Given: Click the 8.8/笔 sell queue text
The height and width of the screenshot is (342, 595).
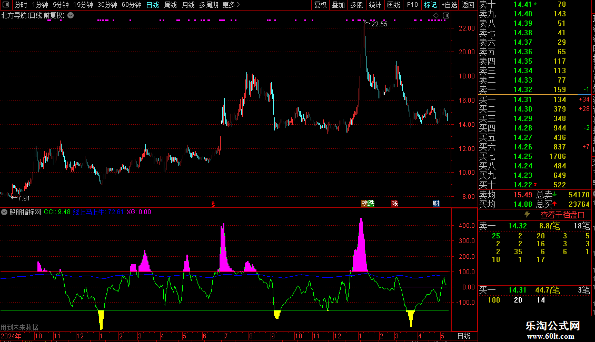Looking at the screenshot, I should 550,226.
